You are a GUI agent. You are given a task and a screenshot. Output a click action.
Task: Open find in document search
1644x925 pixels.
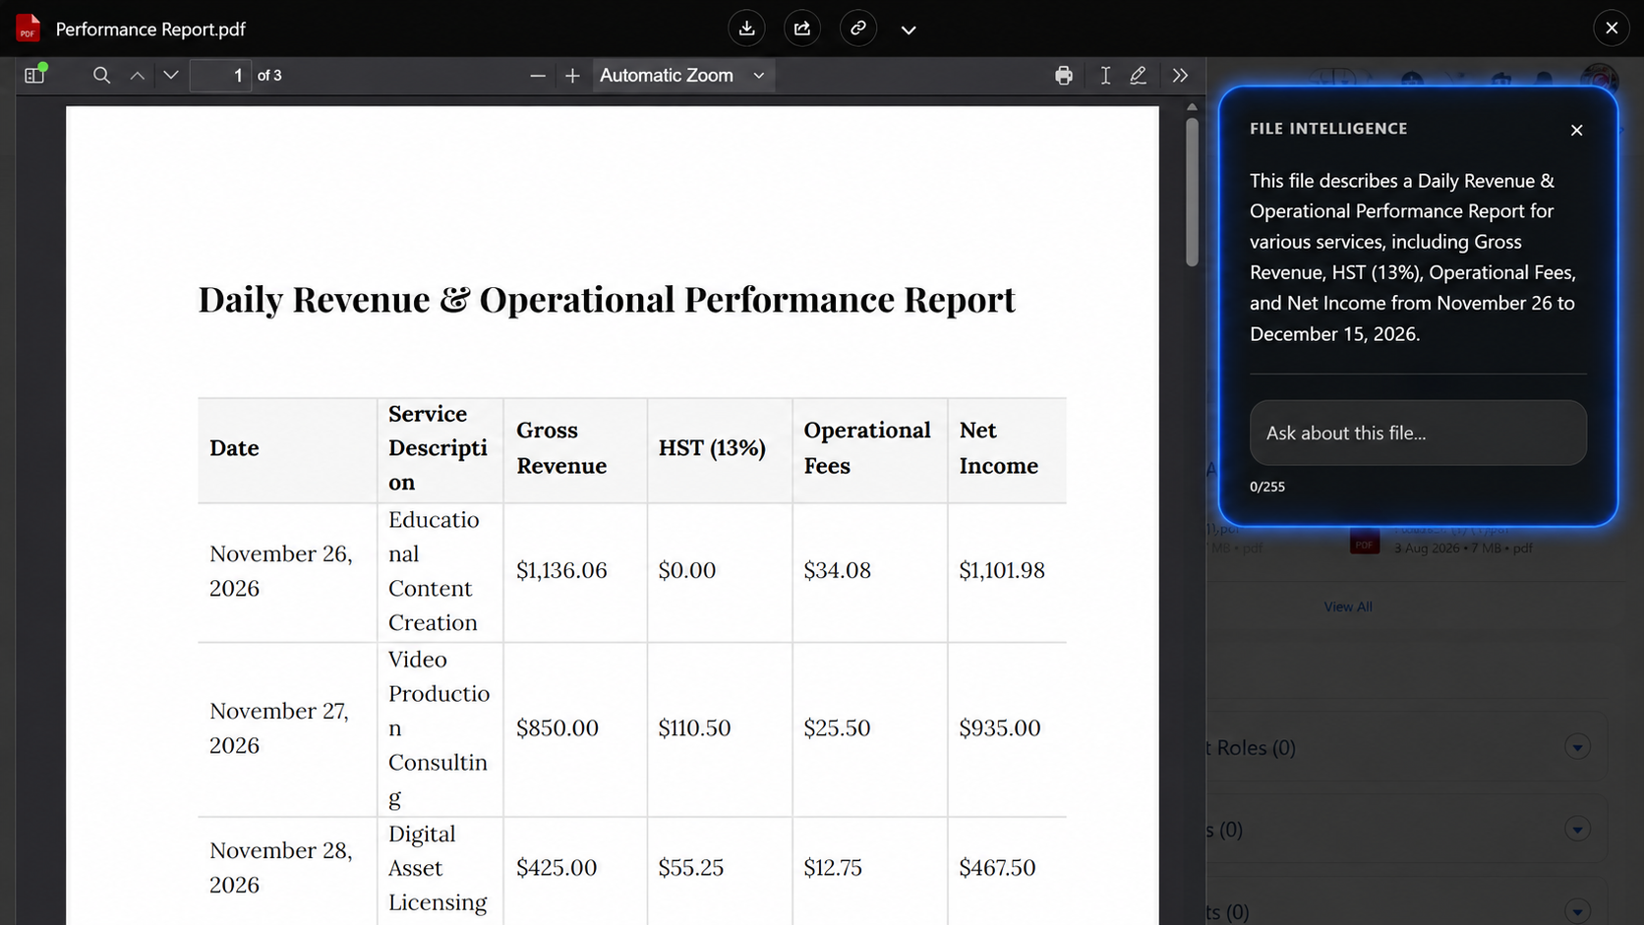[x=101, y=75]
